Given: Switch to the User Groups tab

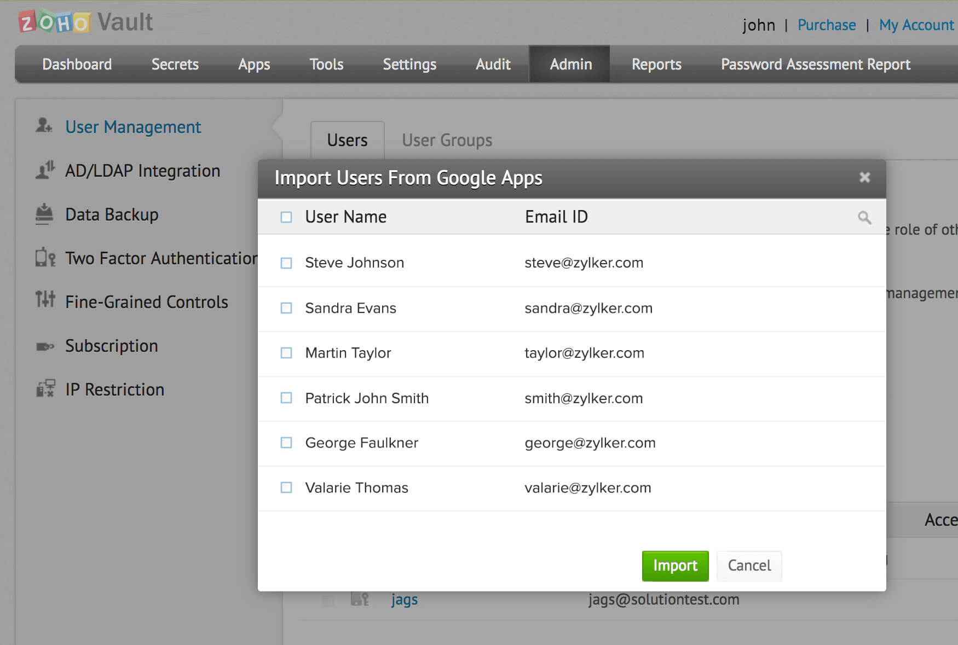Looking at the screenshot, I should tap(447, 141).
